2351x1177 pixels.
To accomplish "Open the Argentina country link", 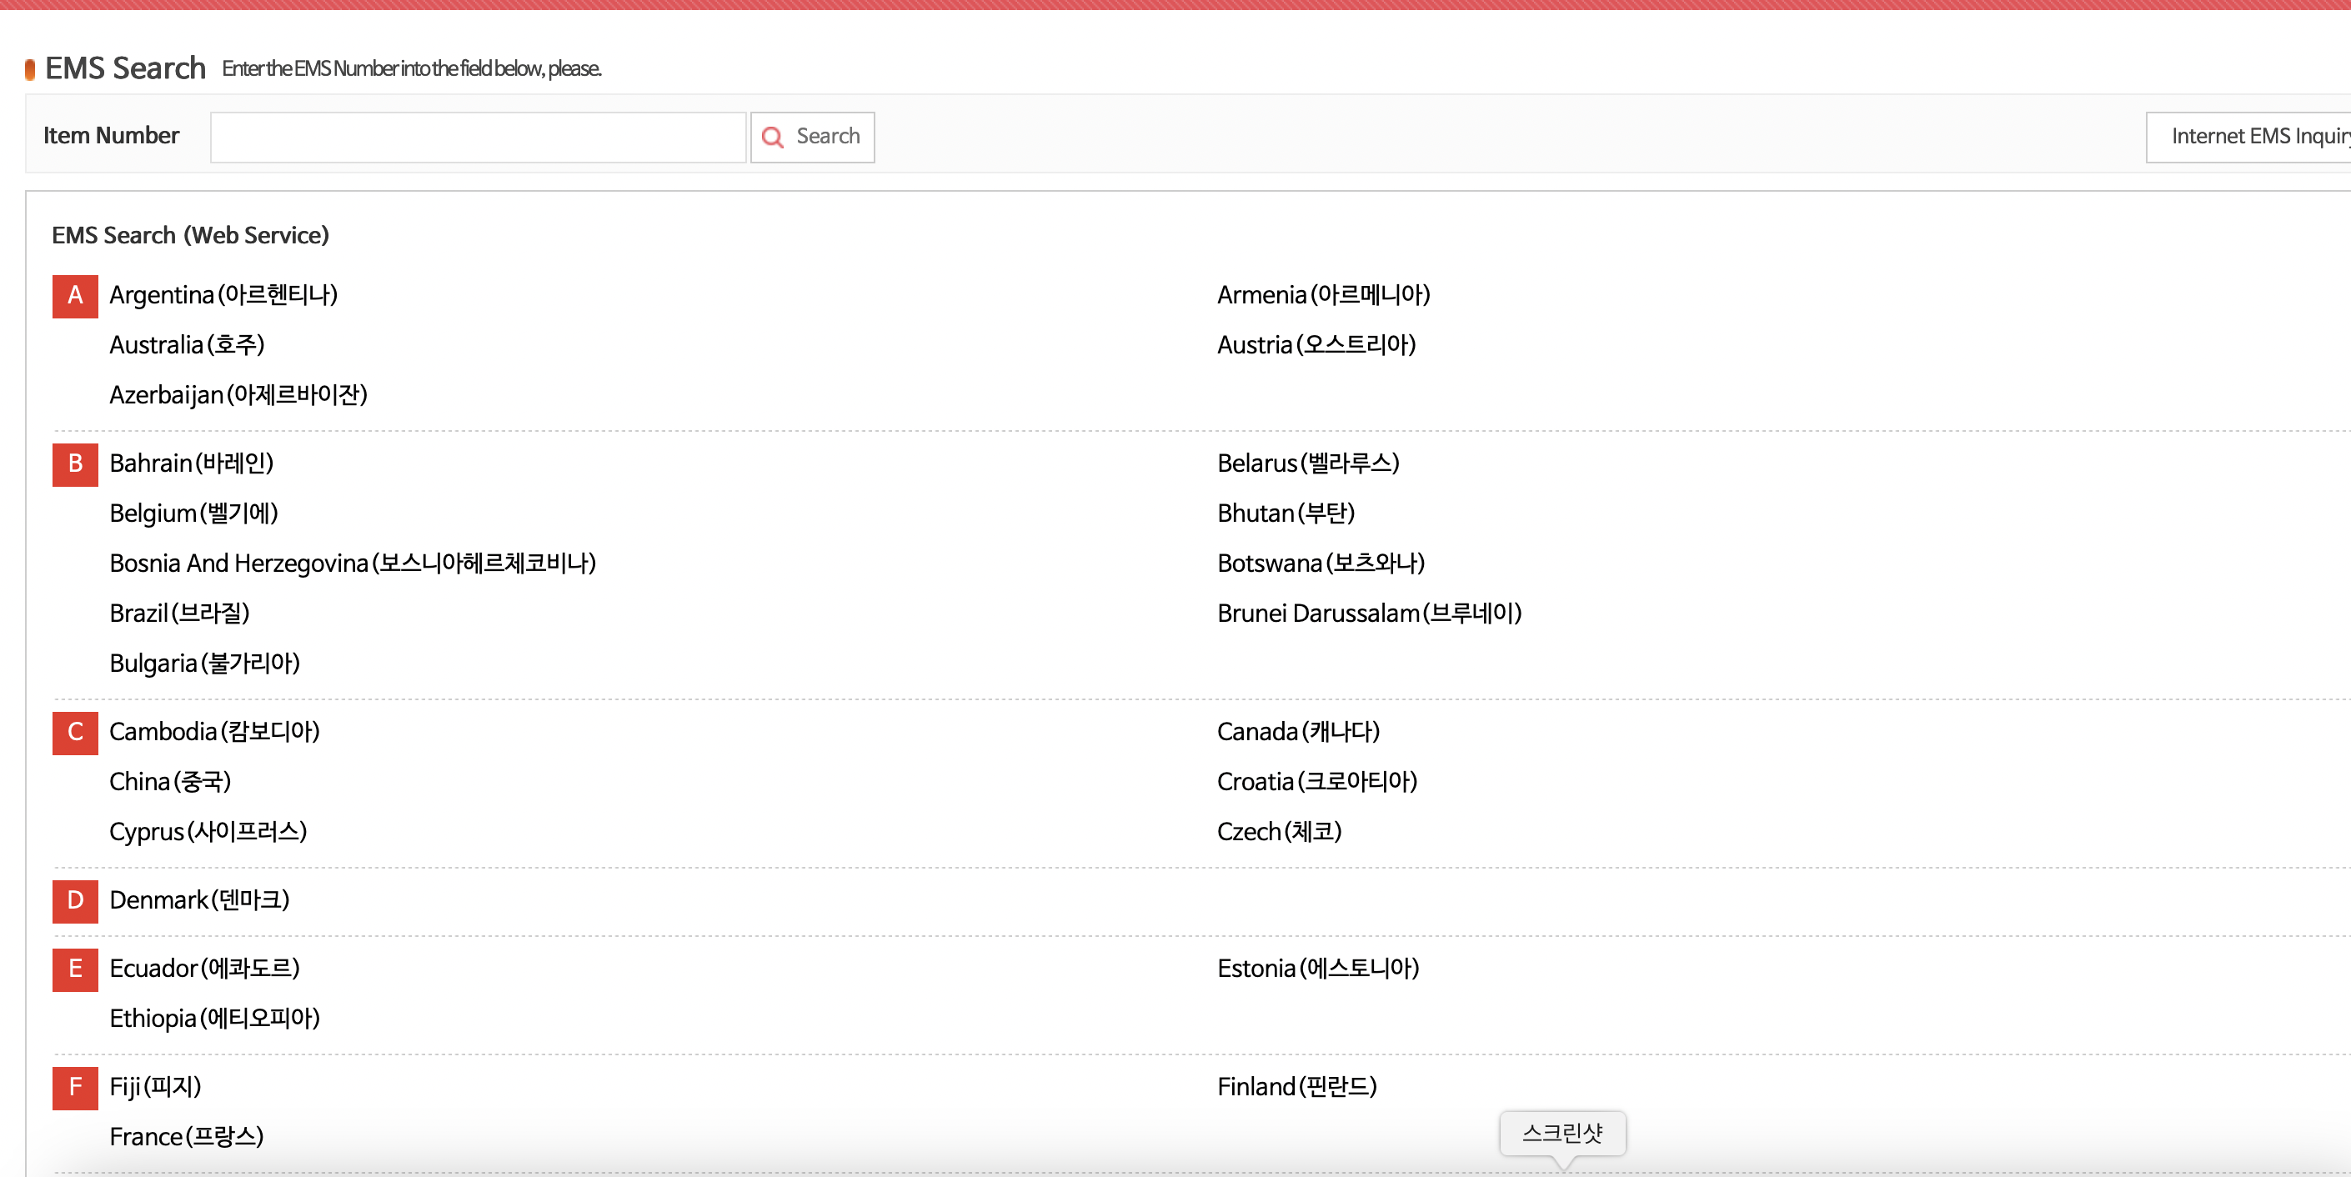I will (x=223, y=295).
